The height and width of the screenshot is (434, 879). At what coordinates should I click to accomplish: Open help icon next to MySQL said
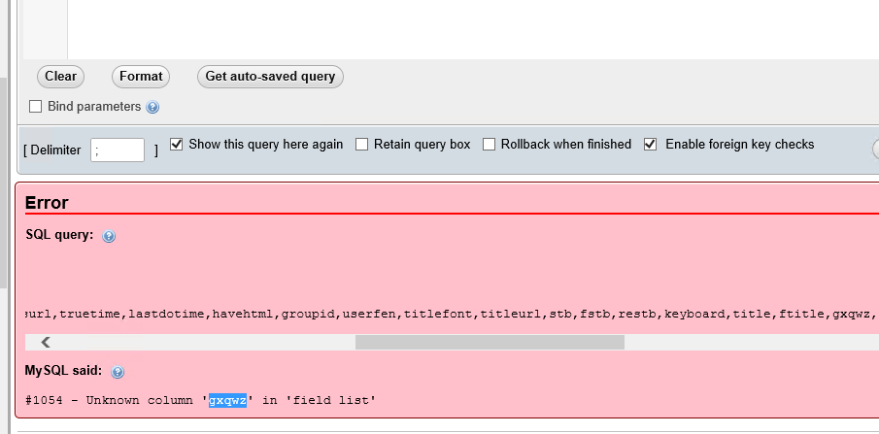click(118, 372)
